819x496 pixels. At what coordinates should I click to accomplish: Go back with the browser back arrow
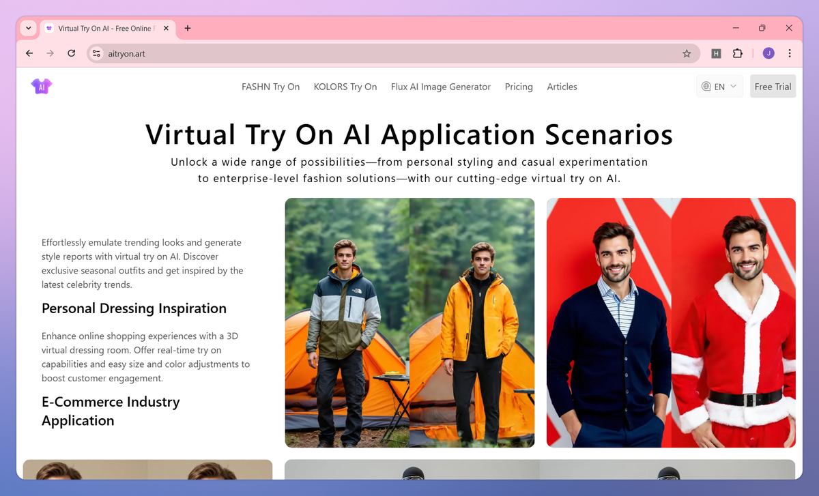[29, 53]
